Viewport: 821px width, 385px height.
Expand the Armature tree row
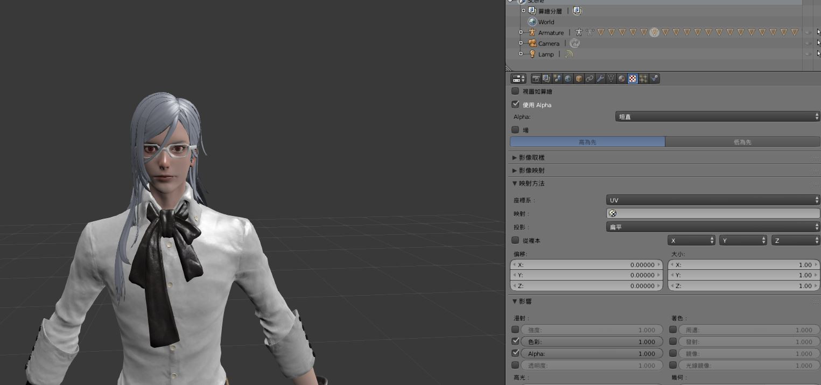(x=521, y=33)
